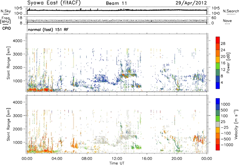239x165 pixels.
Task: Click the '-1000' velocity colorbar label
Action: (x=227, y=145)
